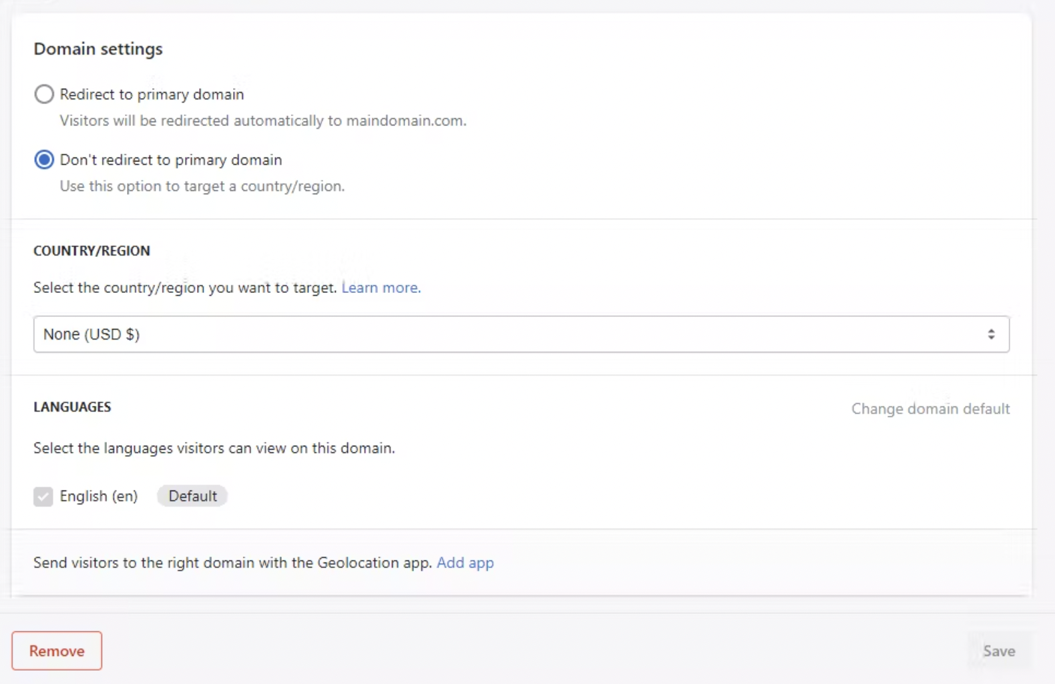This screenshot has width=1055, height=684.
Task: Toggle the English (en) language checkbox
Action: [43, 496]
